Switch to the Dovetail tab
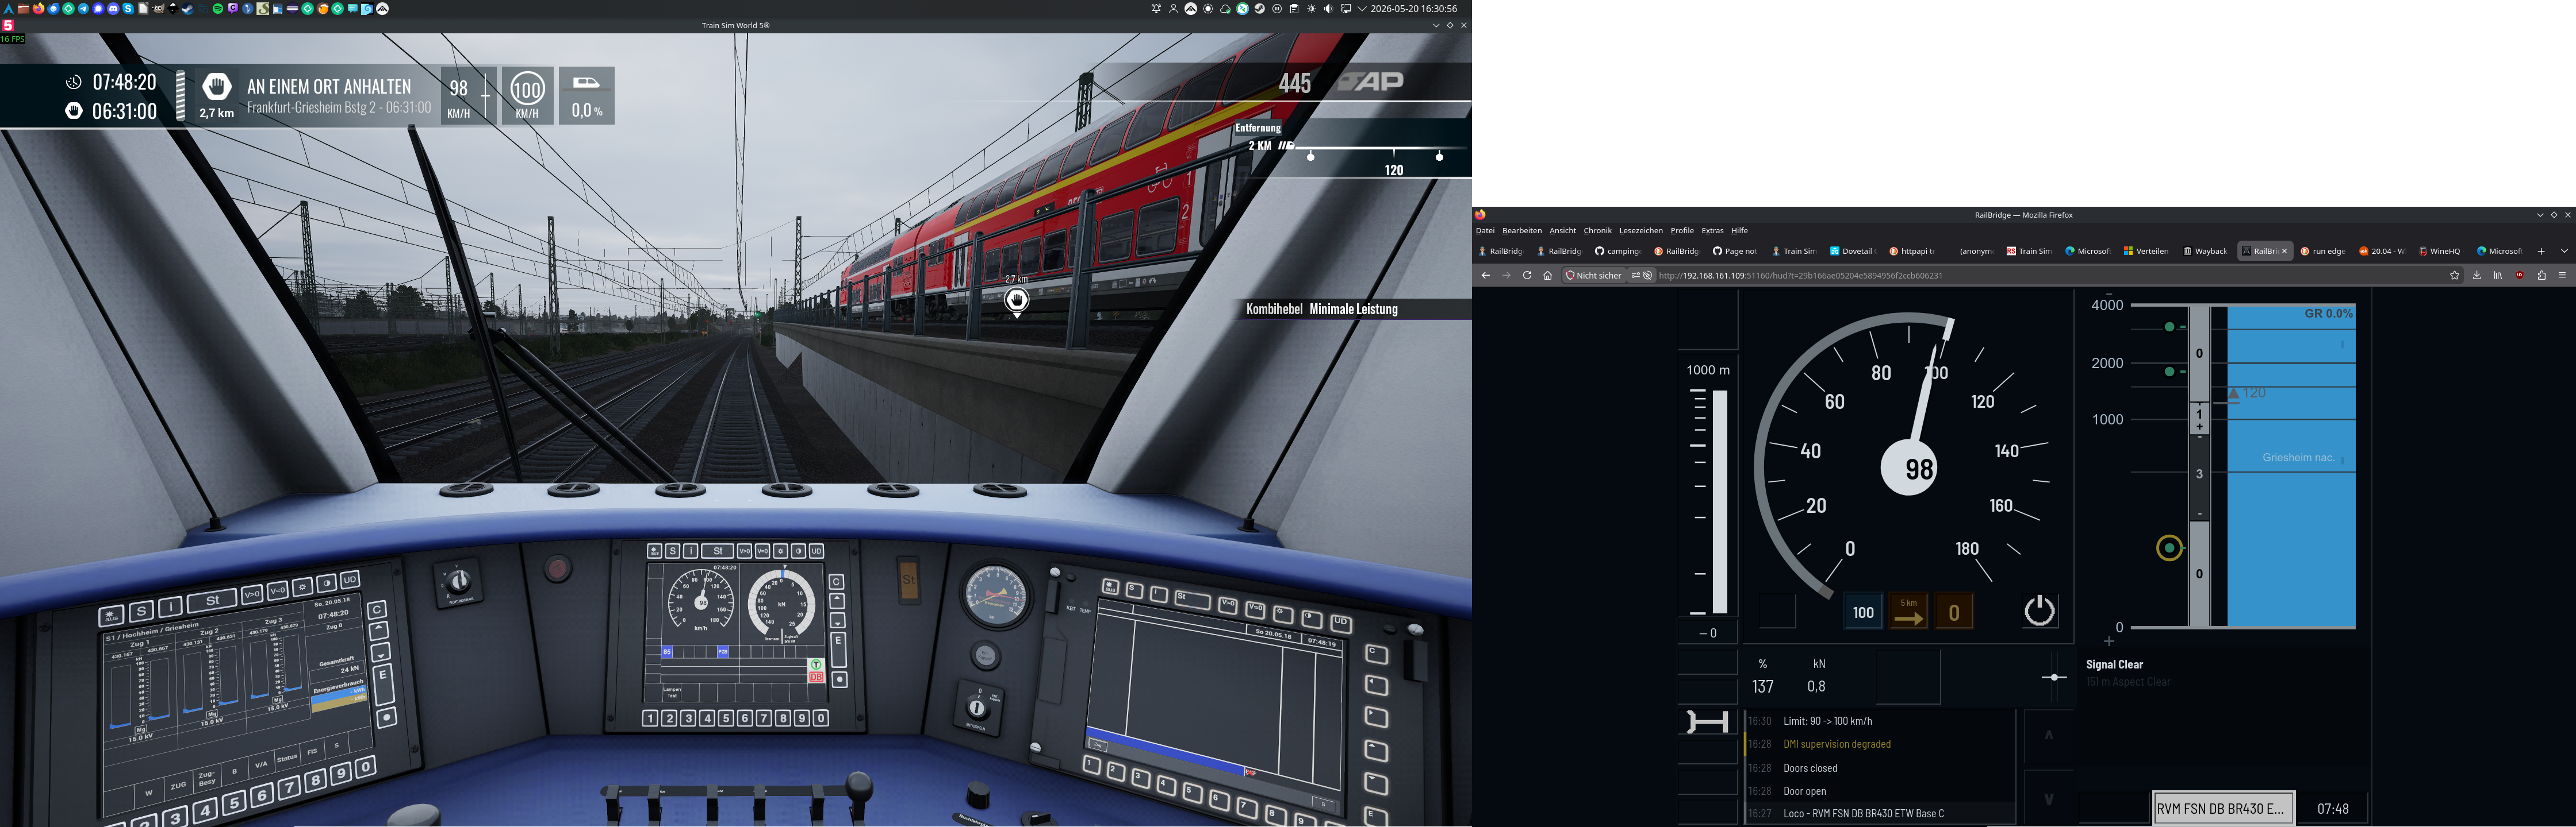This screenshot has width=2576, height=827. [x=1854, y=252]
